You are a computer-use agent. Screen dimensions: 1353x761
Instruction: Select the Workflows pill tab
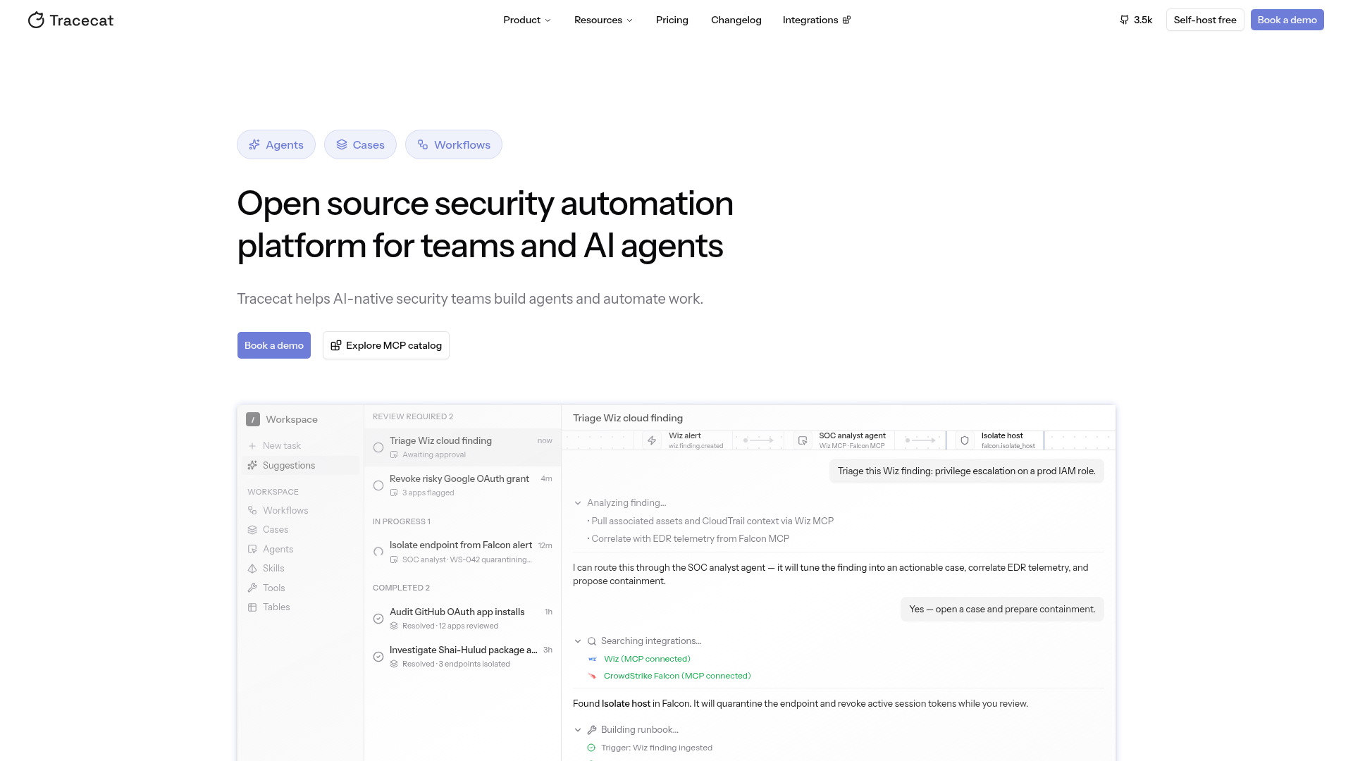point(454,144)
